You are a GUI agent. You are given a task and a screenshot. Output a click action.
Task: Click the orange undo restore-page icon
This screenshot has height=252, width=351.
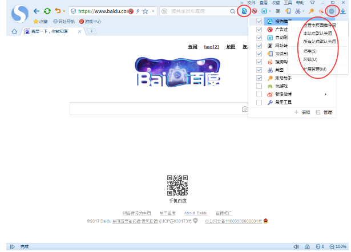coord(58,11)
